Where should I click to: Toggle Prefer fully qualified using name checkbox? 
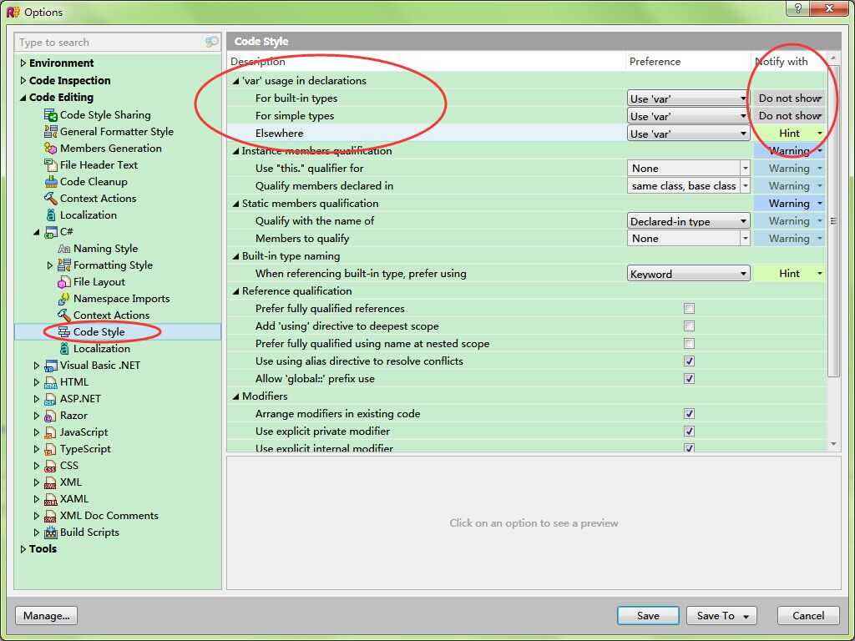coord(689,343)
